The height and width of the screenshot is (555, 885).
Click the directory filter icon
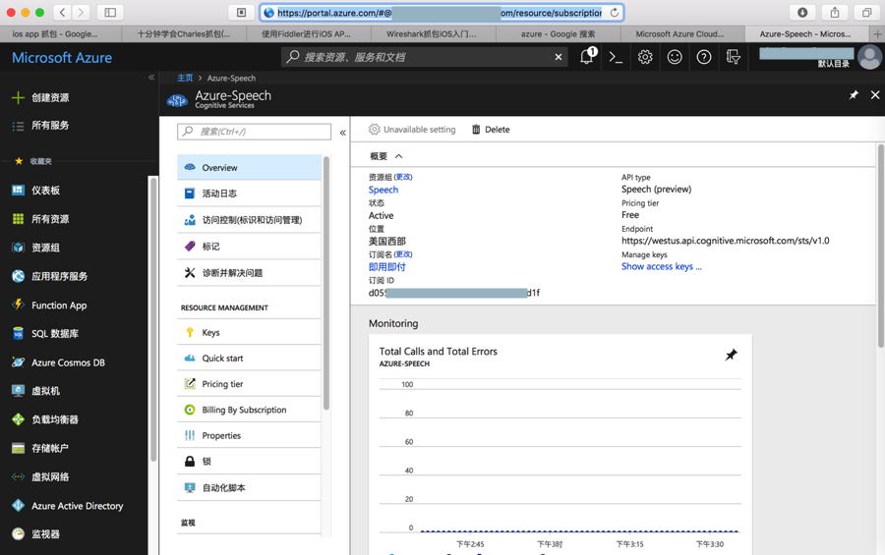[734, 58]
